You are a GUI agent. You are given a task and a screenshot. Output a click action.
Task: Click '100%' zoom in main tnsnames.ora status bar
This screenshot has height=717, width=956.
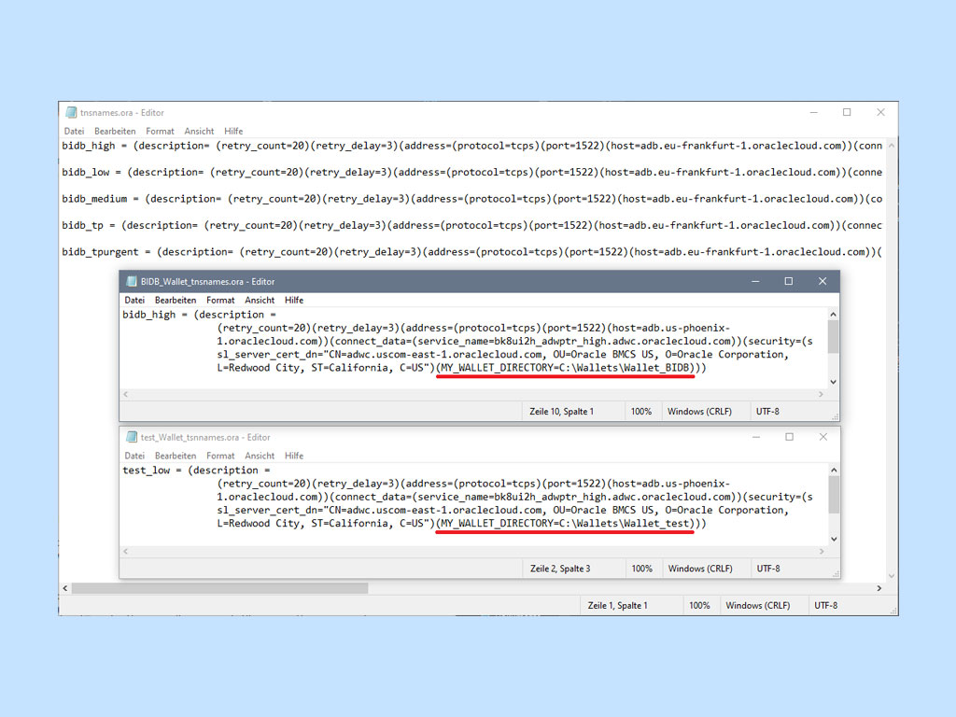point(699,605)
